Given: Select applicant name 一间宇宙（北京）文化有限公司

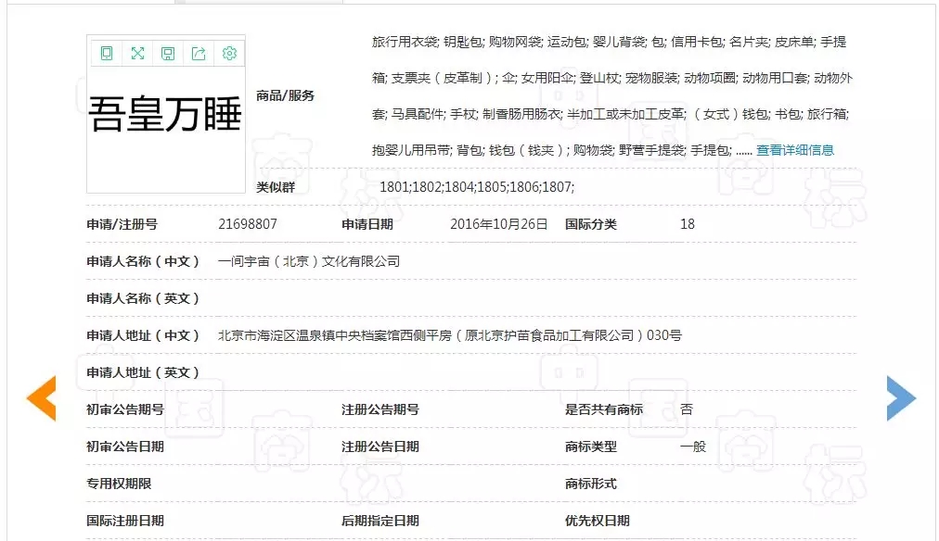Looking at the screenshot, I should tap(309, 261).
